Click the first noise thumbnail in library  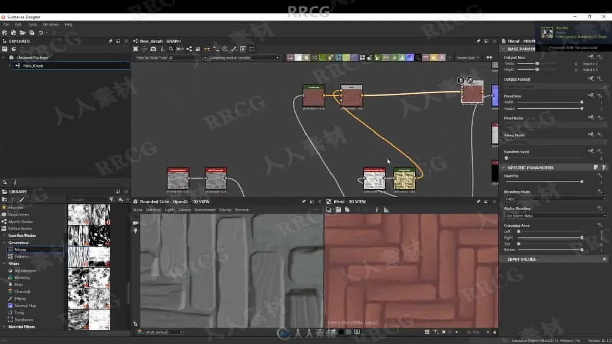[x=79, y=214]
